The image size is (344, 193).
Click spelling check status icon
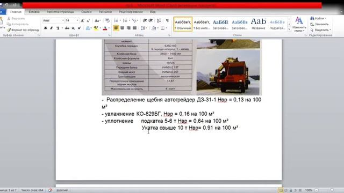50,190
